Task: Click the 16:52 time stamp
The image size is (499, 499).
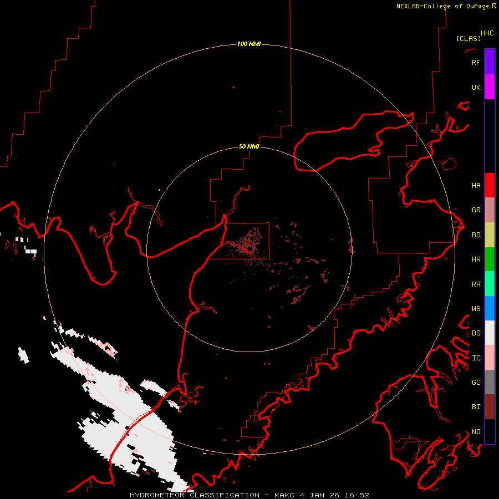Action: click(x=357, y=495)
